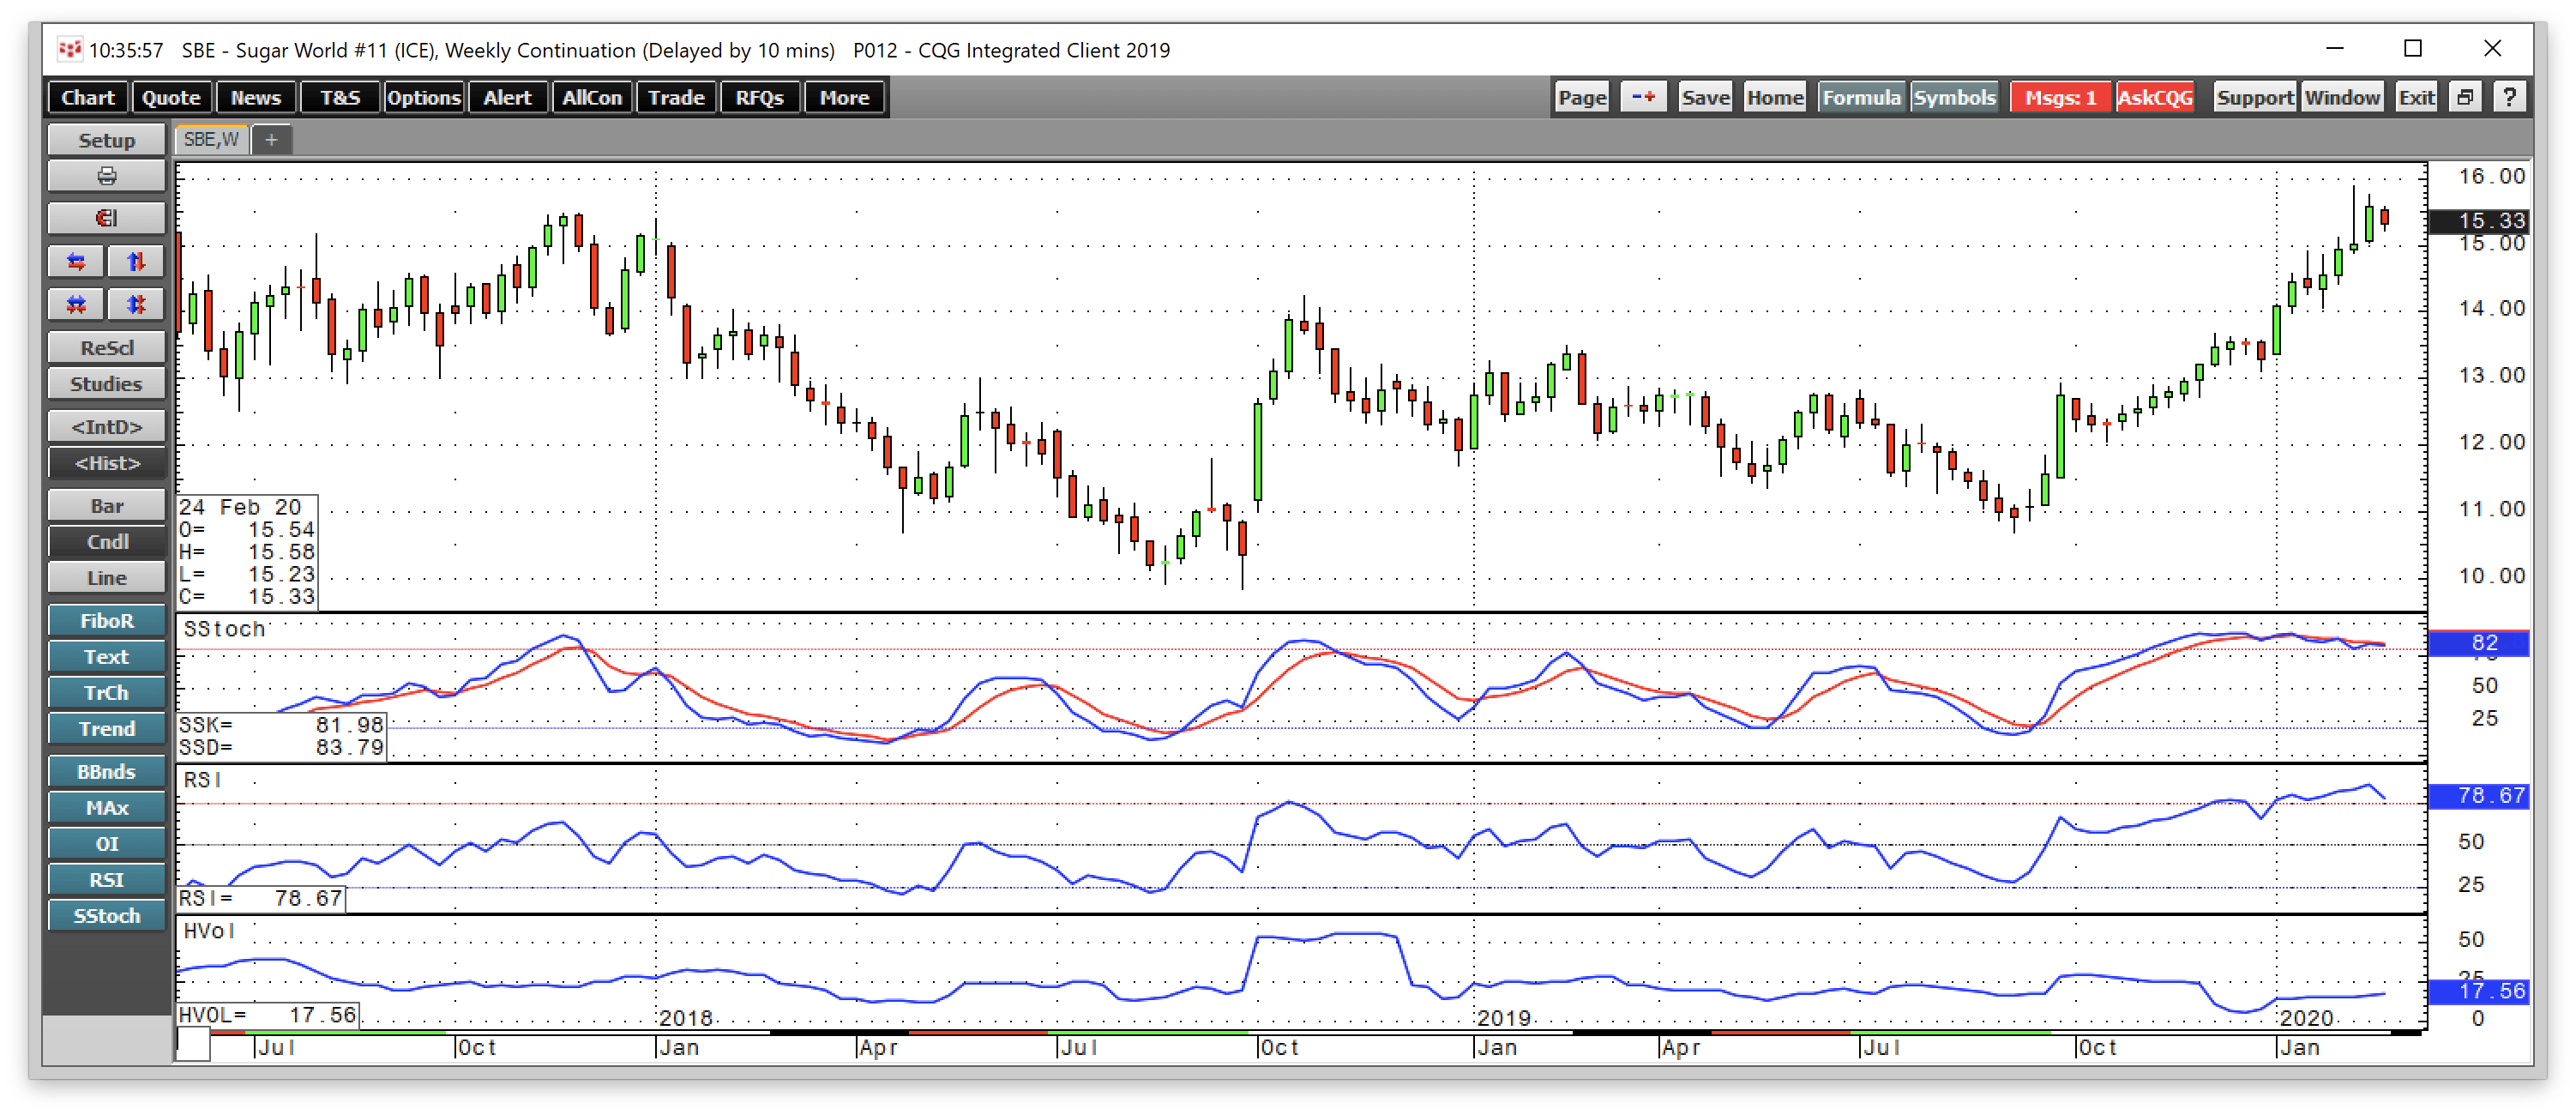
Task: Click the RSI= 78.67 readout
Action: (x=261, y=899)
